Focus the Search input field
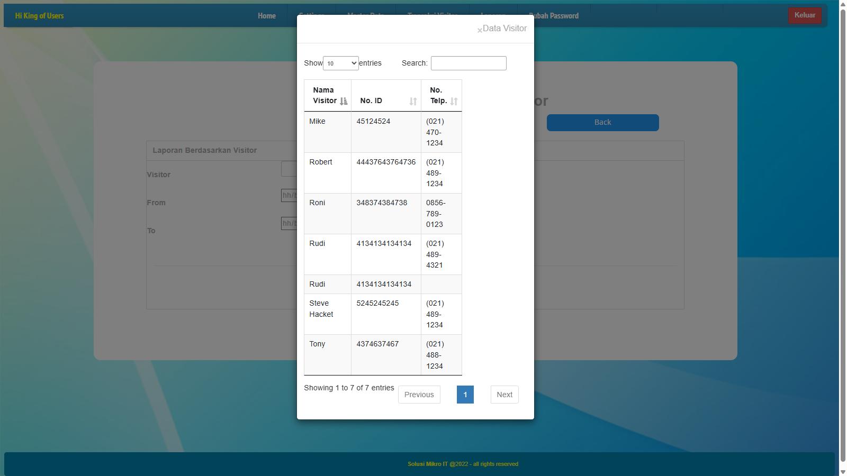Screen dimensions: 847x476 (x=468, y=63)
